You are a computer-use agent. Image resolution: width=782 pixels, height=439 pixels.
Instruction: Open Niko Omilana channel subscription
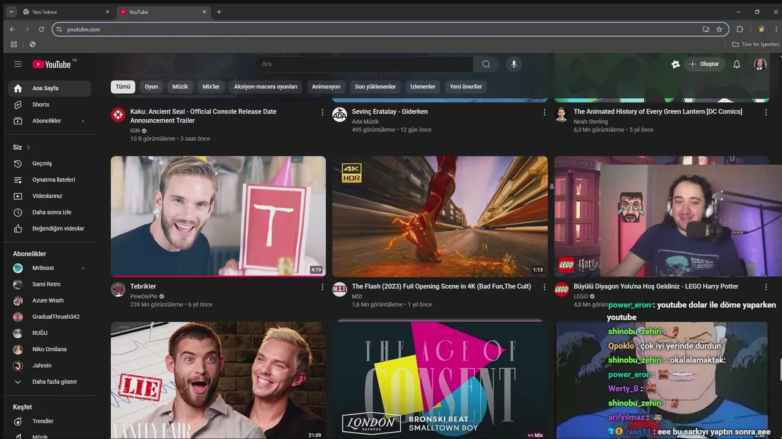pos(50,349)
